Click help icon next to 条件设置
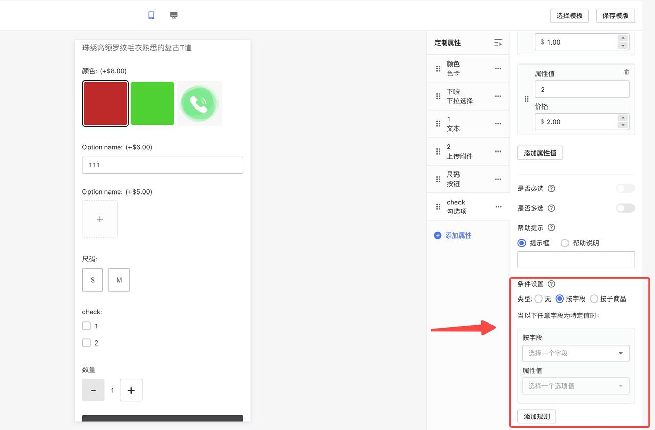 [x=551, y=284]
